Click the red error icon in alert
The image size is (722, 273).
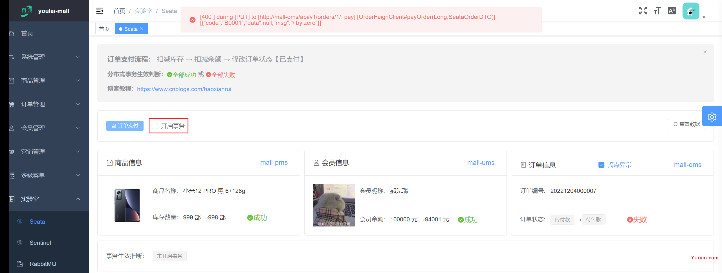[x=192, y=20]
